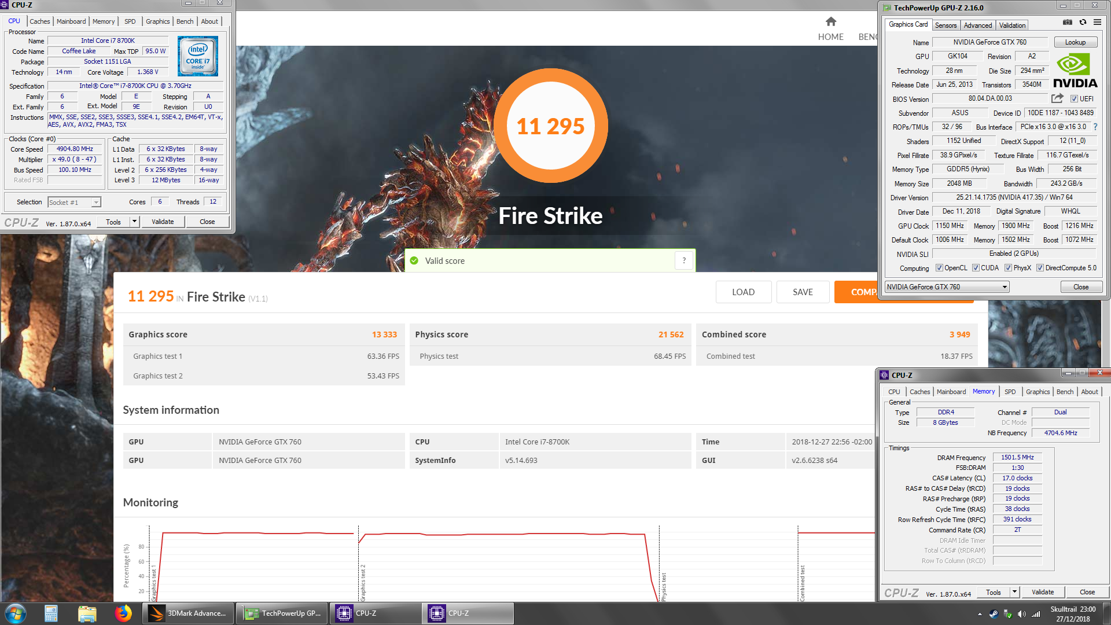Take a GPU-Z screenshot with camera icon
Screen dimensions: 1111x625
click(x=1068, y=23)
